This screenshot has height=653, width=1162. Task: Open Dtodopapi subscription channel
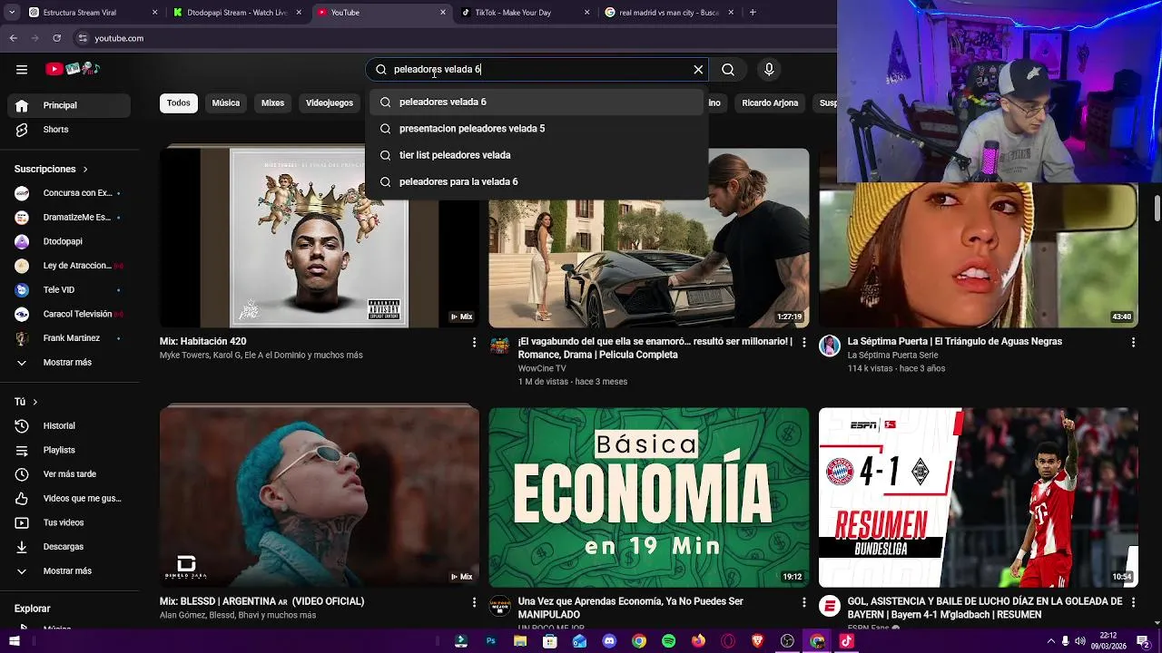click(69, 241)
